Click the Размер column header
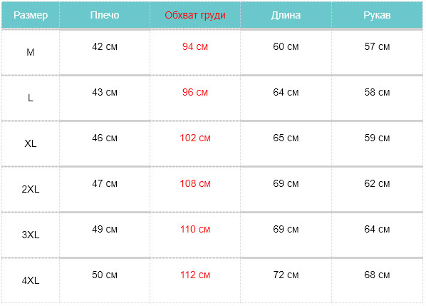Screen dimensions: 426x306 click(31, 15)
